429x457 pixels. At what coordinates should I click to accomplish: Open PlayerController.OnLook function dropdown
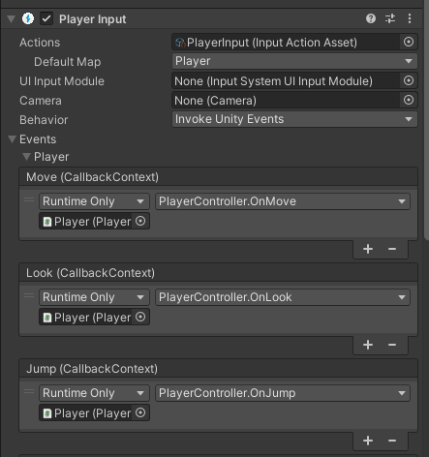(x=283, y=297)
